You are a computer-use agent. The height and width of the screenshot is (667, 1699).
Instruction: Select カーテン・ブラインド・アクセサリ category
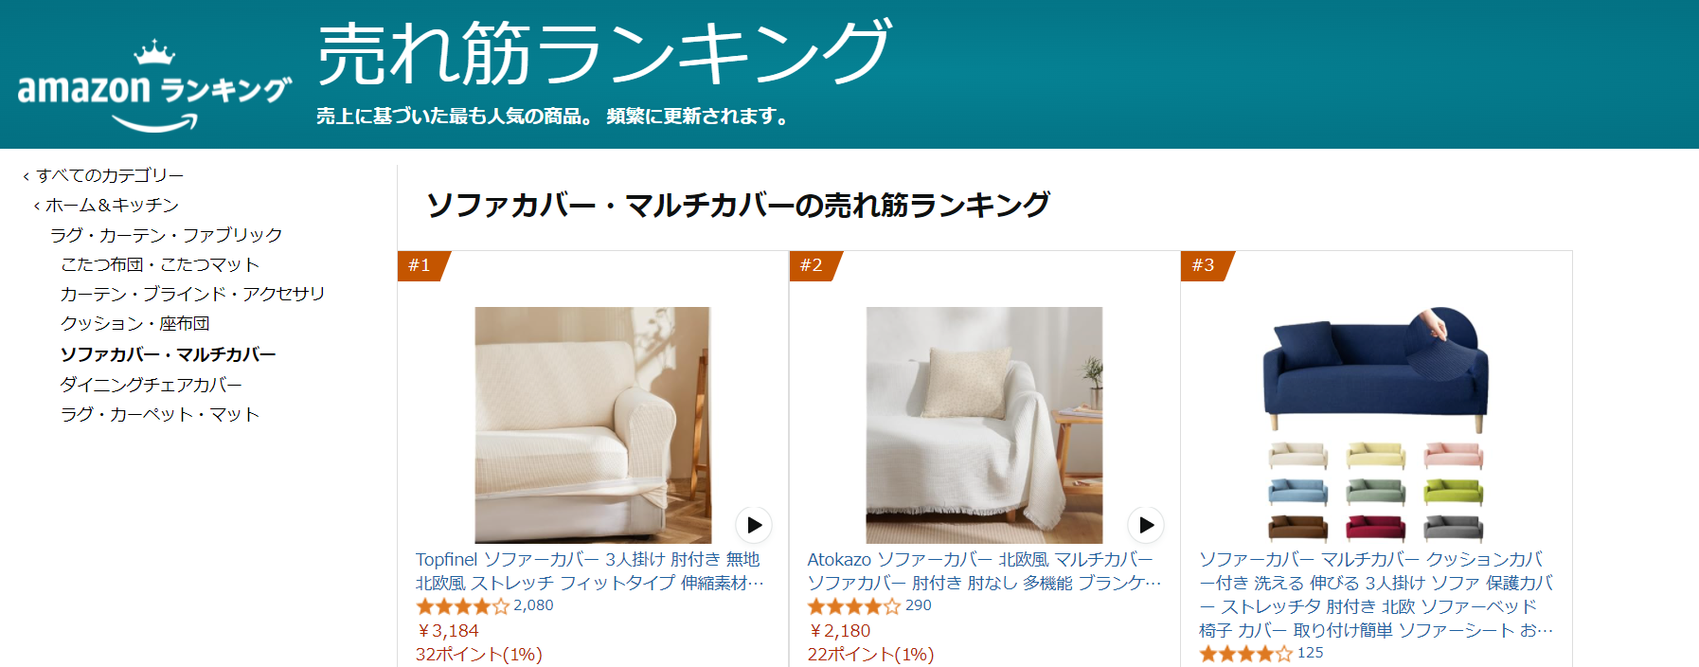(x=192, y=294)
